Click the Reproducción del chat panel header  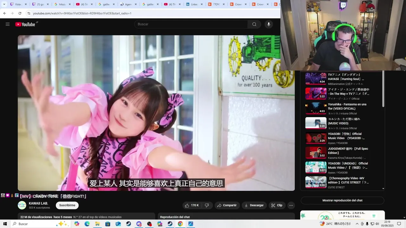226,217
